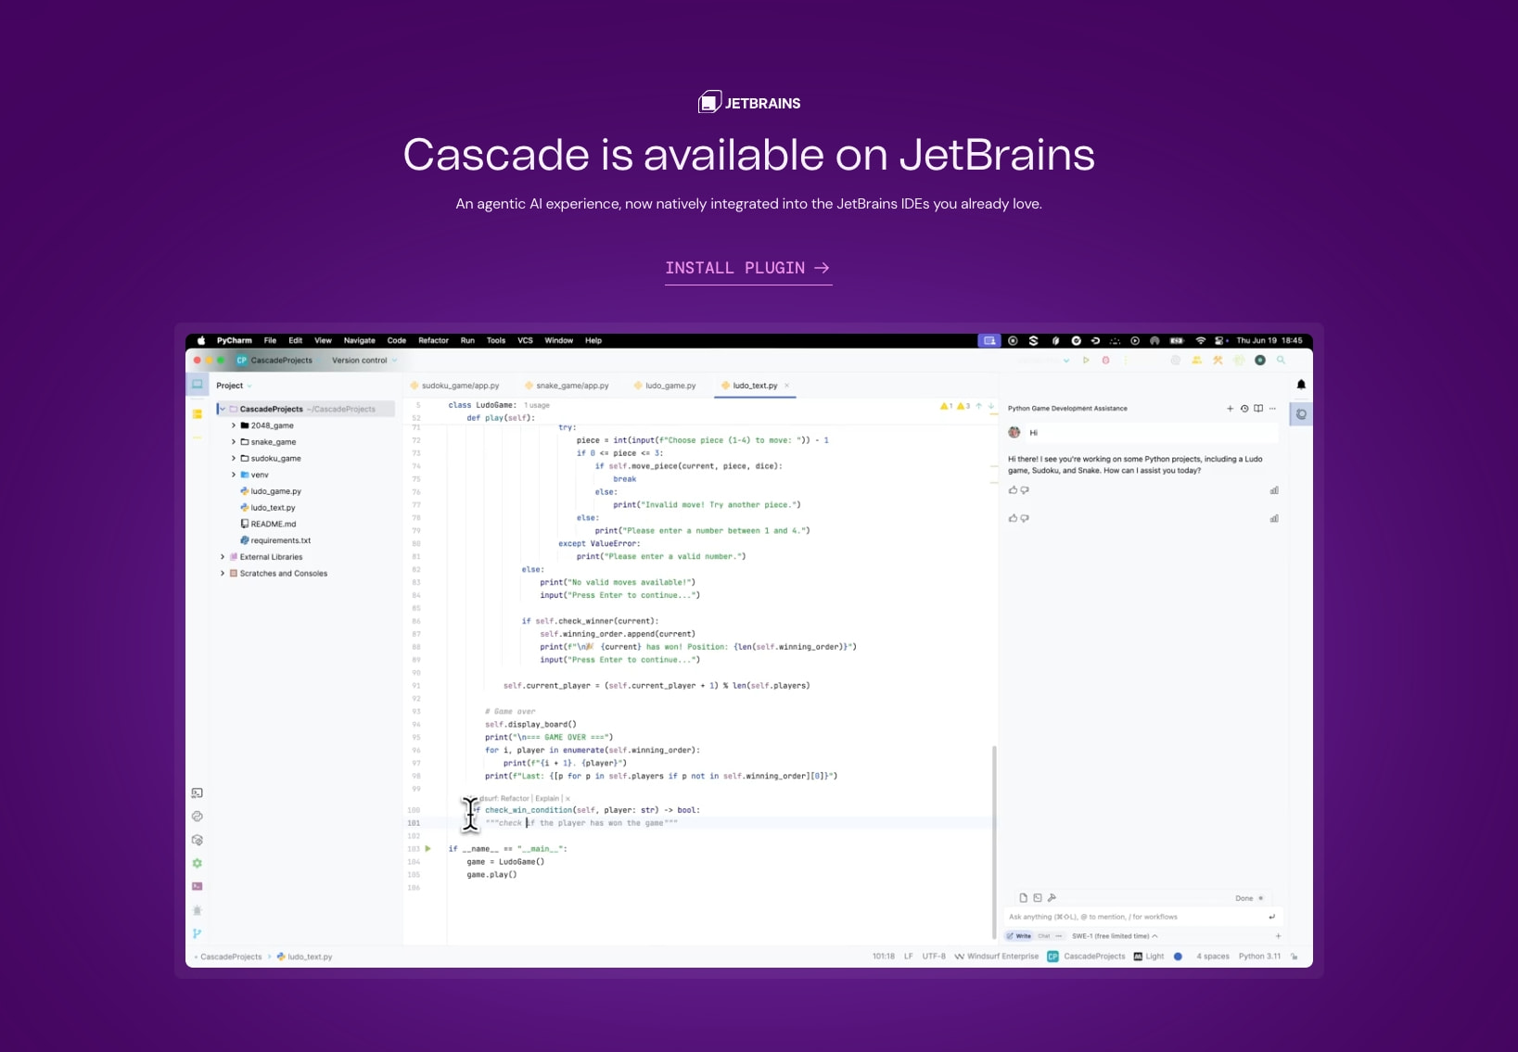The width and height of the screenshot is (1518, 1052).
Task: Switch Cascade to Chat mode
Action: coord(1044,936)
